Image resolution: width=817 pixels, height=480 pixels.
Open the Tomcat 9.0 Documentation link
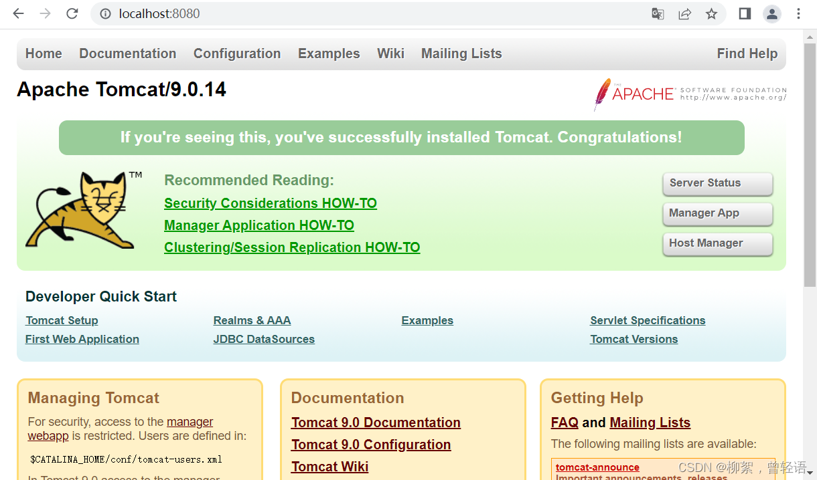[x=376, y=423]
